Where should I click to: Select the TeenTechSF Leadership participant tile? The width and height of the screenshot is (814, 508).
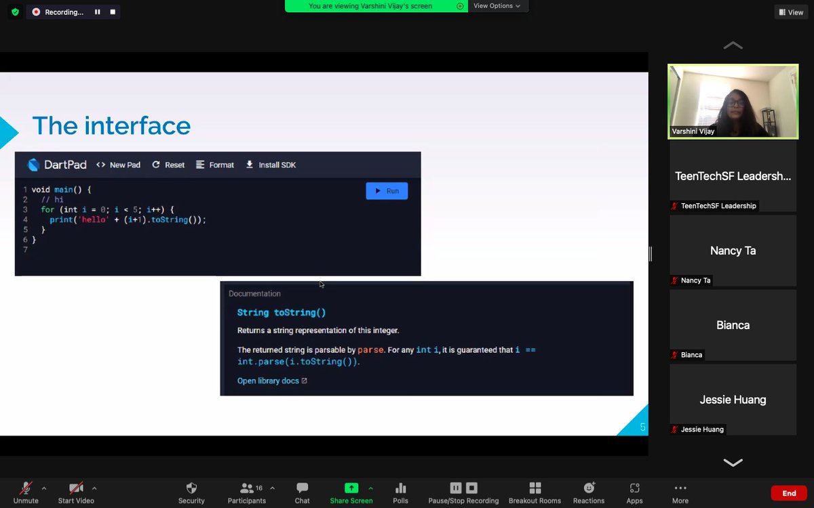coord(733,176)
